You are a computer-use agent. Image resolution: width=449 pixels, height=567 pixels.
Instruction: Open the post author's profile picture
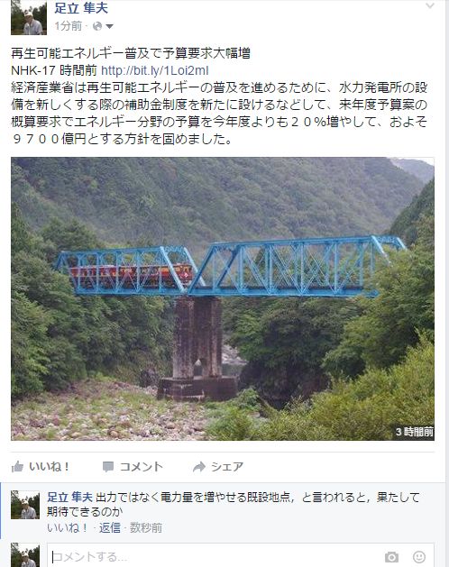point(29,17)
